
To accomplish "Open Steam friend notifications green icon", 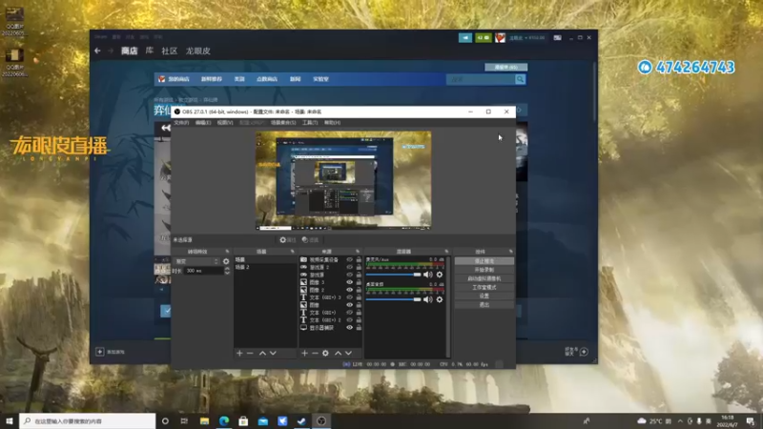I will pyautogui.click(x=484, y=37).
